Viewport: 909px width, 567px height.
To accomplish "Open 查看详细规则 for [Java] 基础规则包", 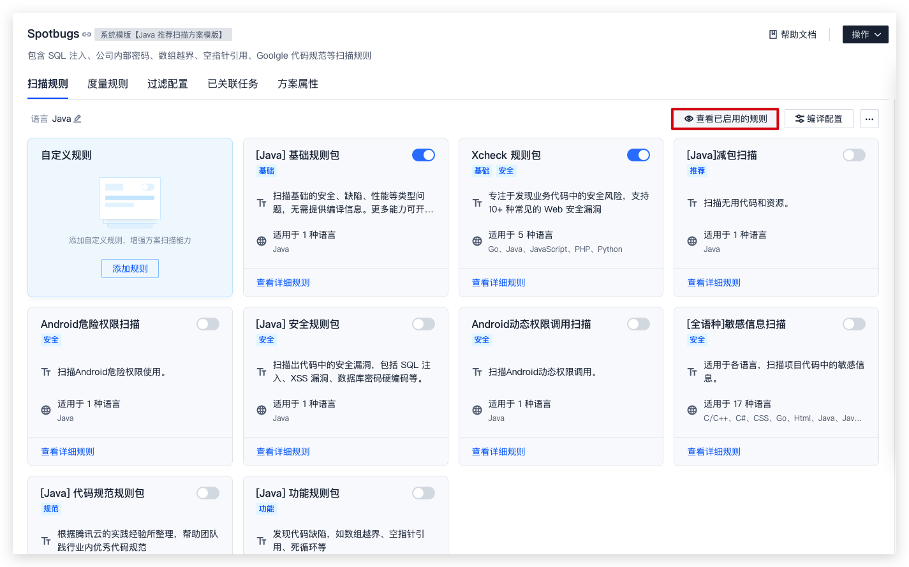I will click(283, 283).
